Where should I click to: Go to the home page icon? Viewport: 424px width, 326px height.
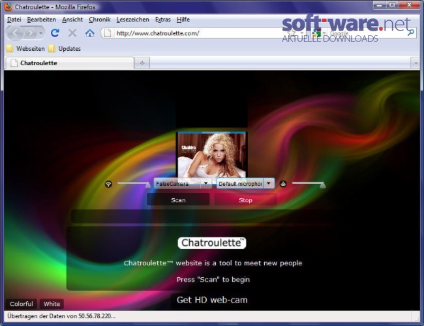[x=90, y=33]
